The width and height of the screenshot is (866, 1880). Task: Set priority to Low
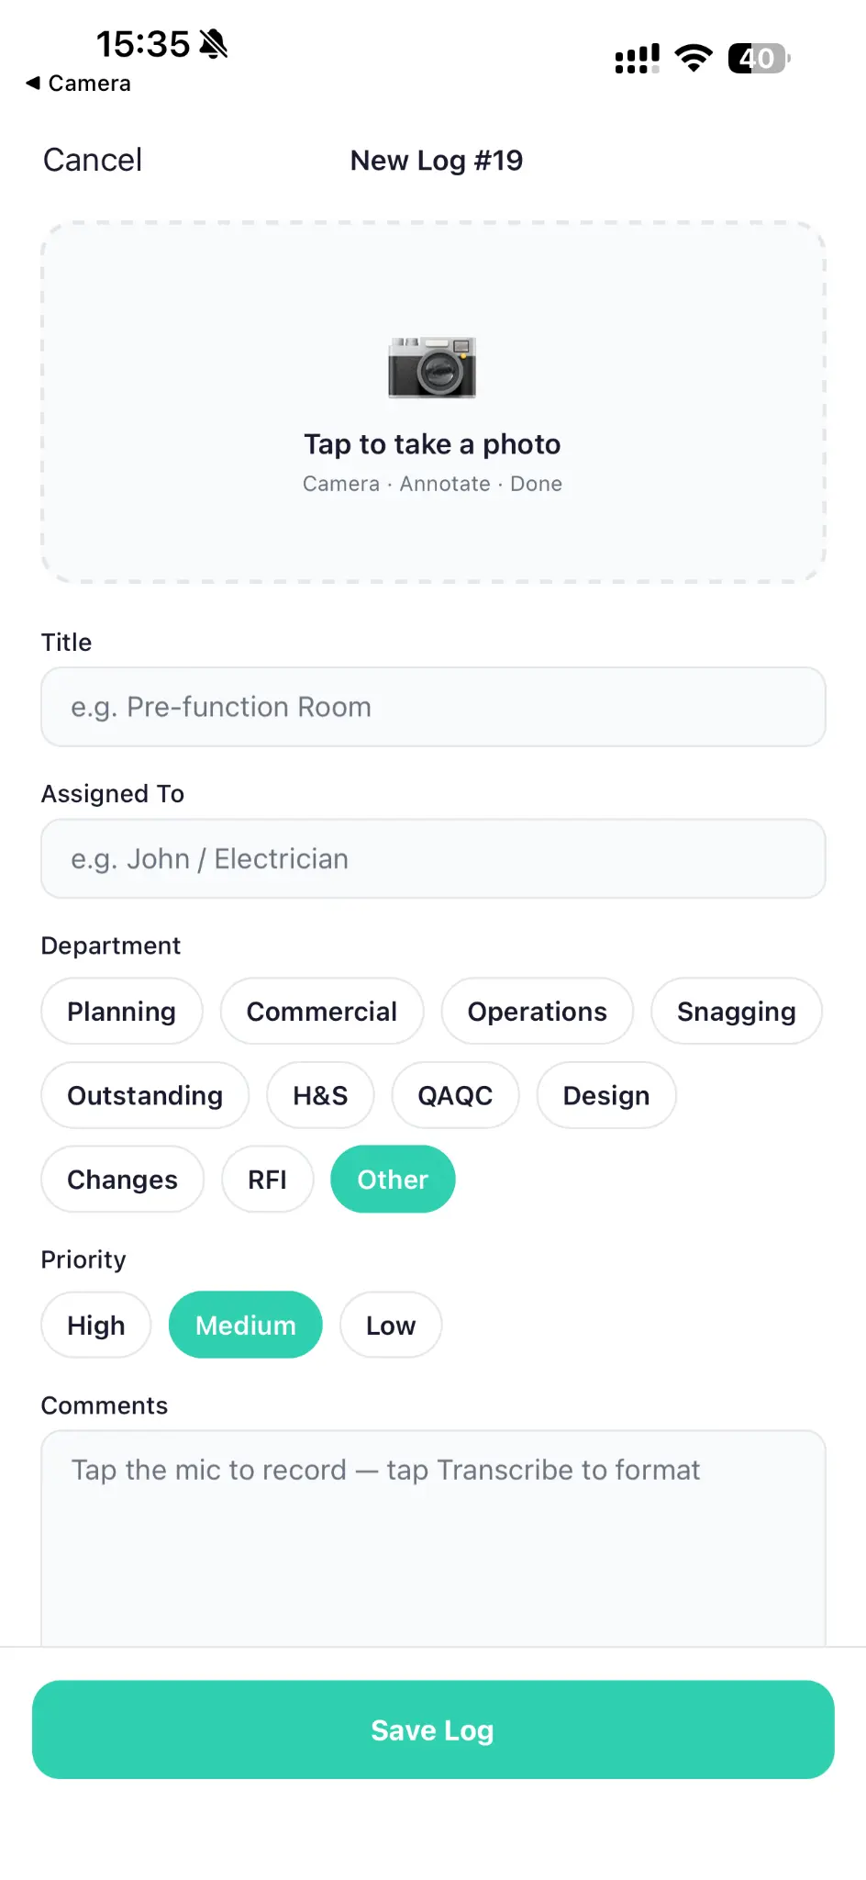pyautogui.click(x=390, y=1325)
